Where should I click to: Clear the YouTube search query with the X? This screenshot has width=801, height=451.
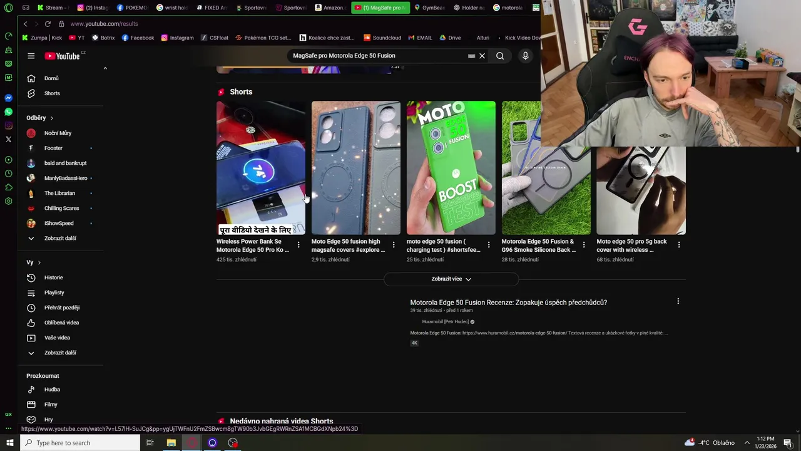click(x=482, y=56)
